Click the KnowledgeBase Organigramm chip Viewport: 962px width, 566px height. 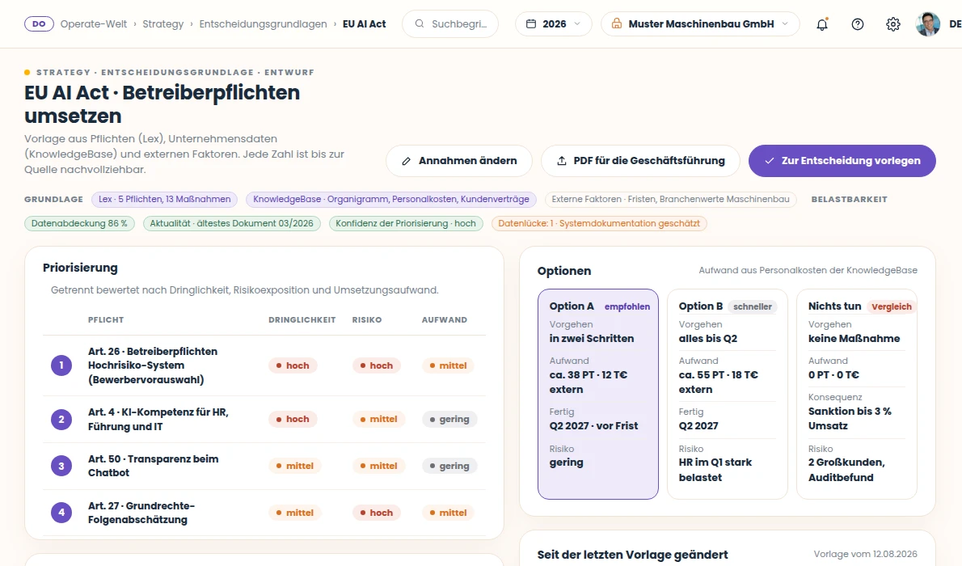(x=390, y=200)
